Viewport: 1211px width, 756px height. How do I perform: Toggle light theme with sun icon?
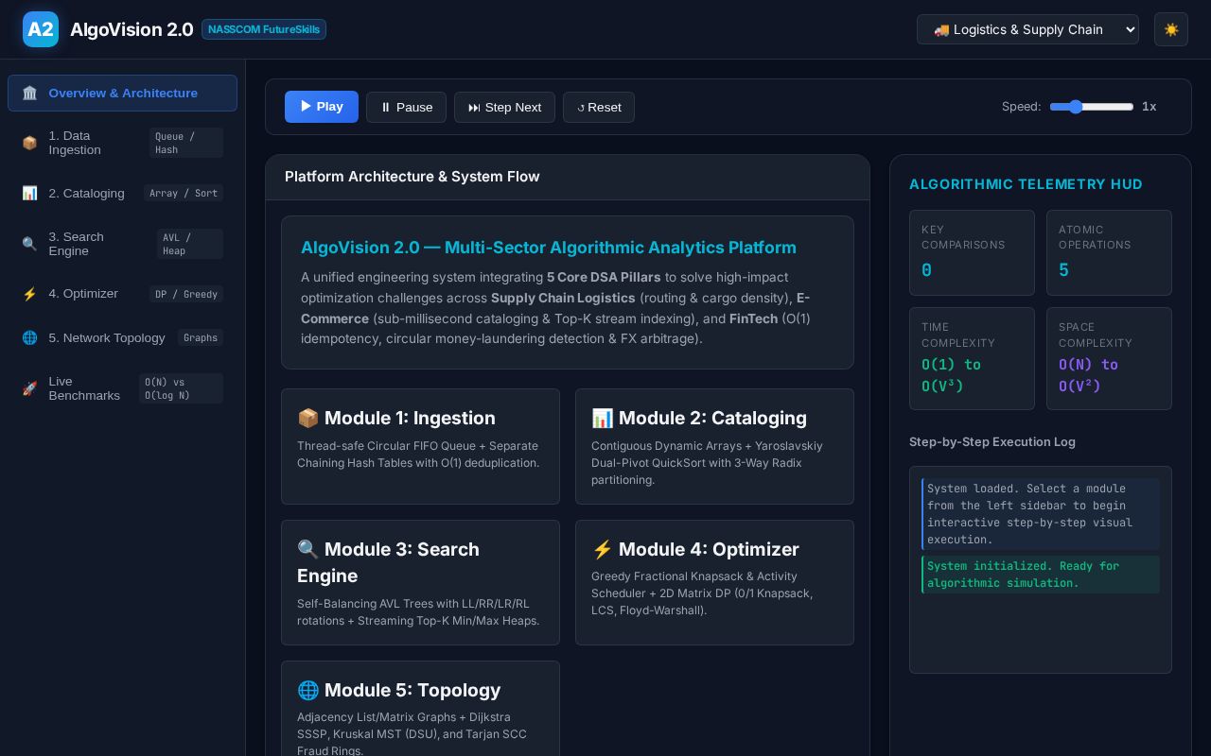tap(1171, 29)
